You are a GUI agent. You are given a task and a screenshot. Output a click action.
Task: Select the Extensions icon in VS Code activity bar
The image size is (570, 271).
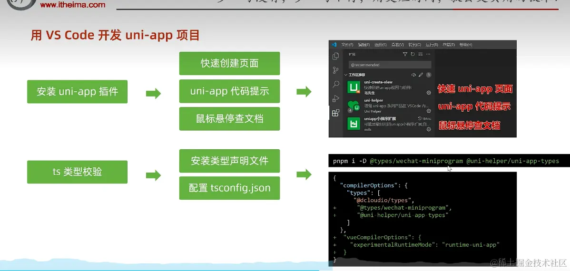[x=335, y=113]
